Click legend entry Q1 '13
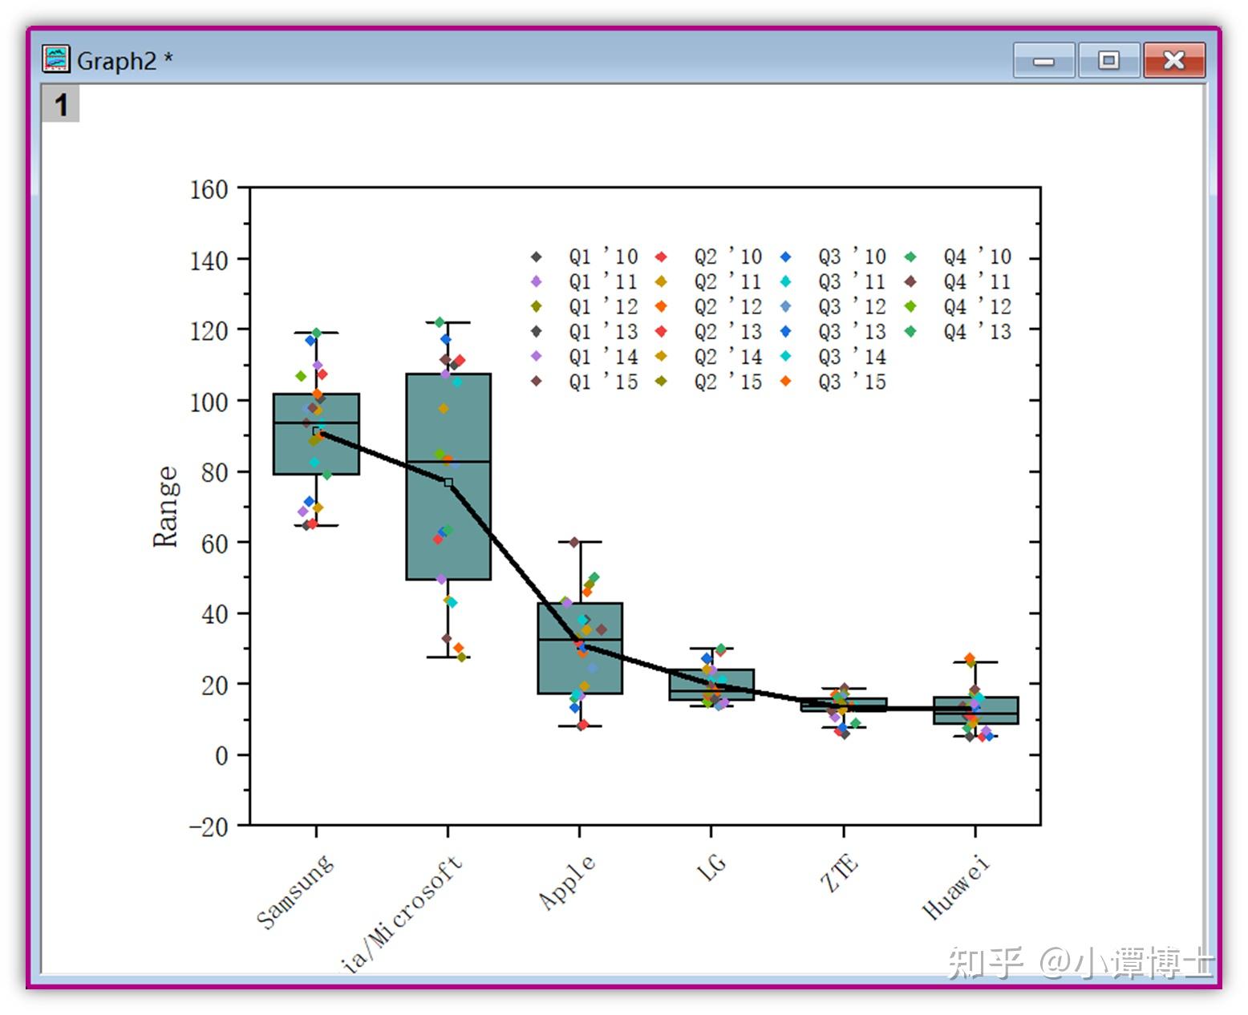 (585, 331)
